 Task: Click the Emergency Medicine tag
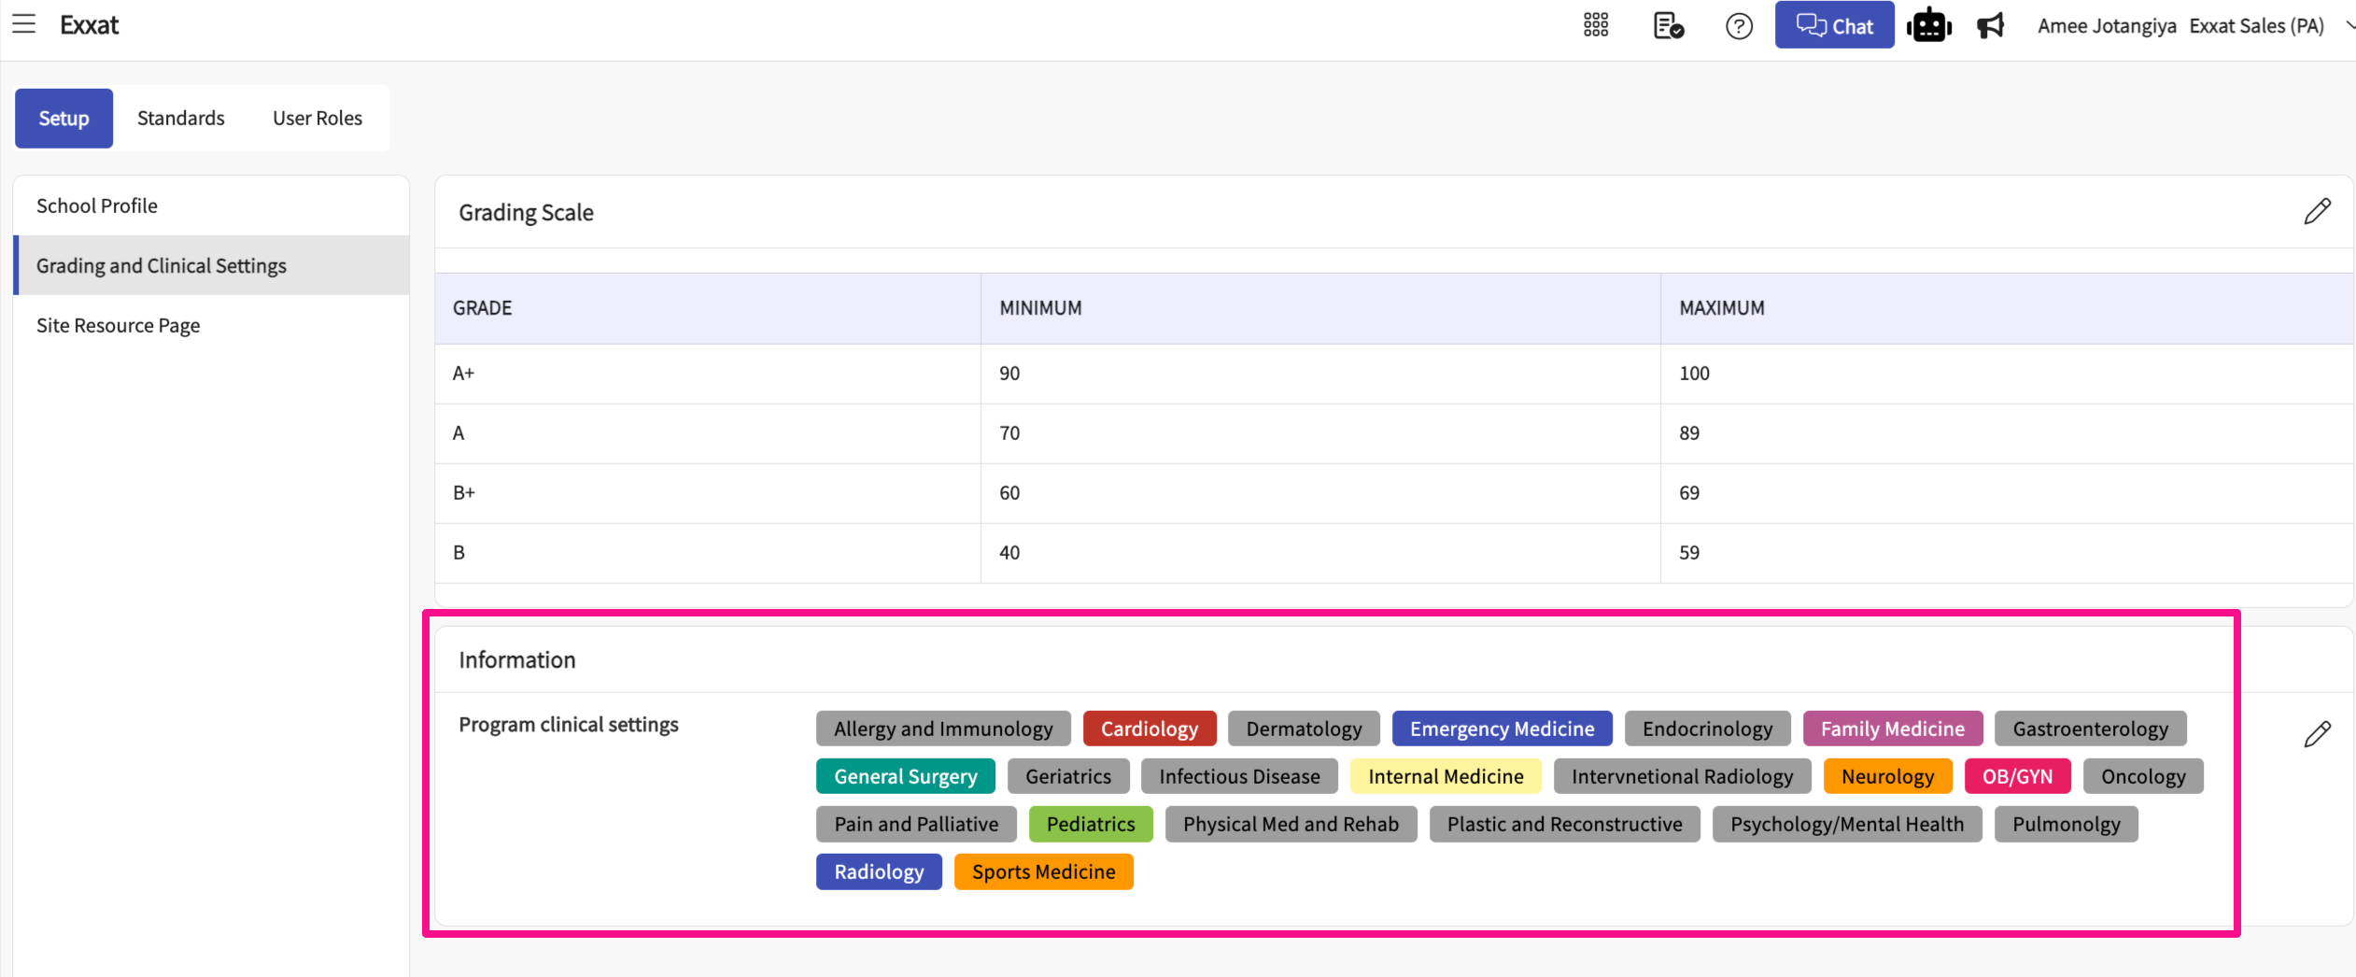1502,729
